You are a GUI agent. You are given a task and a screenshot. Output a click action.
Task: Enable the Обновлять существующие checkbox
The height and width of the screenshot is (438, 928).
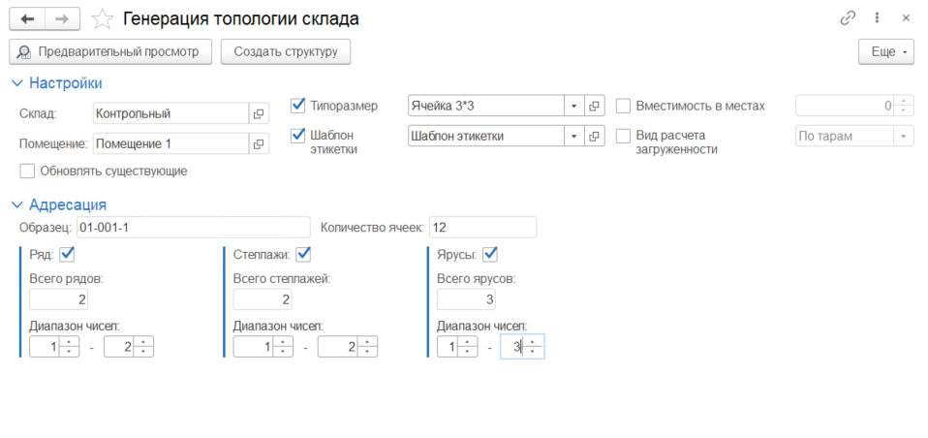pyautogui.click(x=27, y=172)
